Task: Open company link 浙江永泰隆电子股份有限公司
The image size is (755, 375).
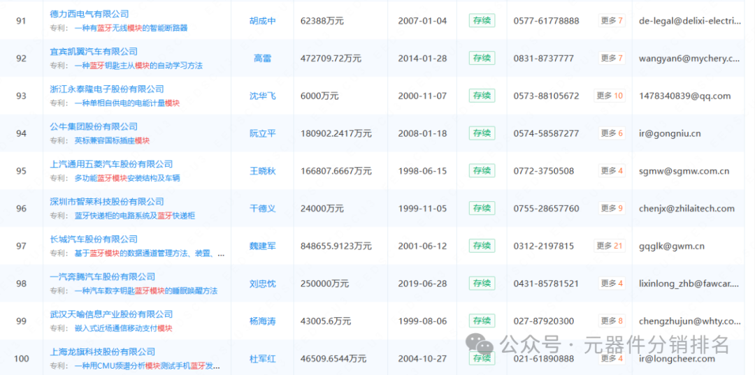Action: point(107,89)
